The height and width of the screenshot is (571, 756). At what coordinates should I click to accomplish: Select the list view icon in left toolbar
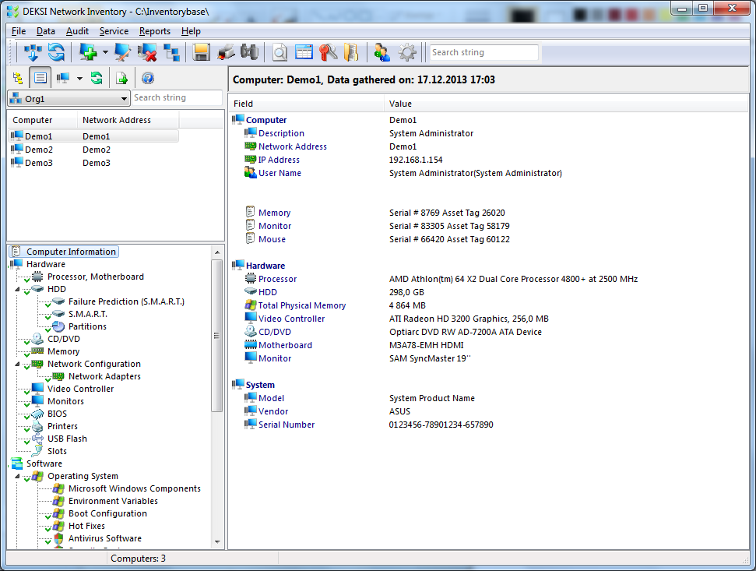click(40, 78)
